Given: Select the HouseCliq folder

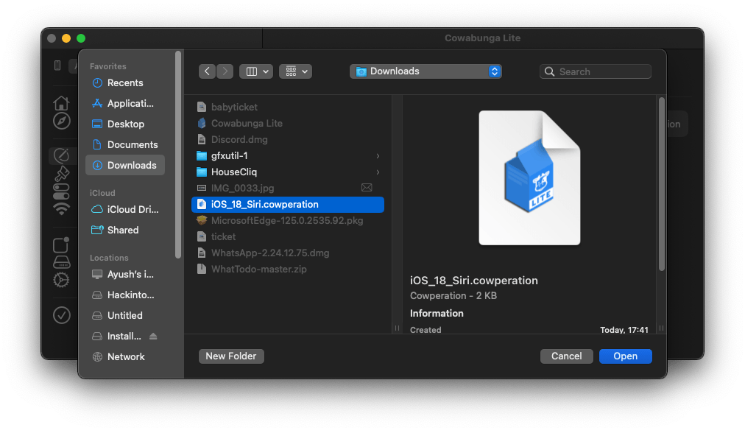Looking at the screenshot, I should point(287,172).
